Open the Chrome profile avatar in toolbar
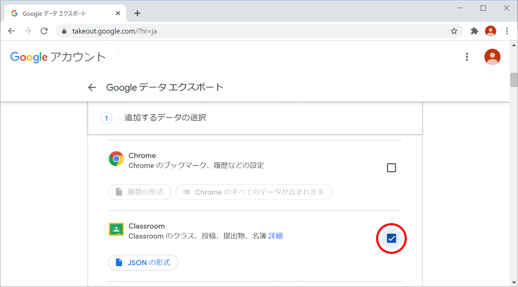The image size is (518, 287). [x=490, y=31]
